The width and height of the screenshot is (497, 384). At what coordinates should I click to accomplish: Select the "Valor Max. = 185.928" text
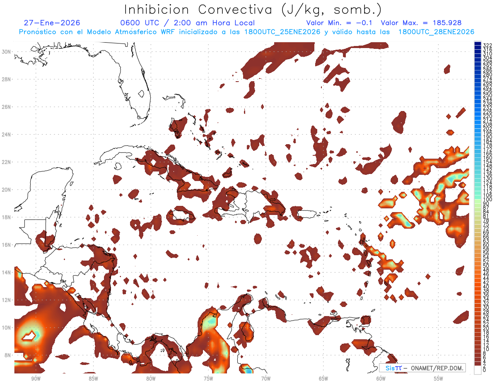pyautogui.click(x=421, y=23)
